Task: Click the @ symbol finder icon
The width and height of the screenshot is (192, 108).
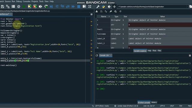Action: tap(19, 7)
